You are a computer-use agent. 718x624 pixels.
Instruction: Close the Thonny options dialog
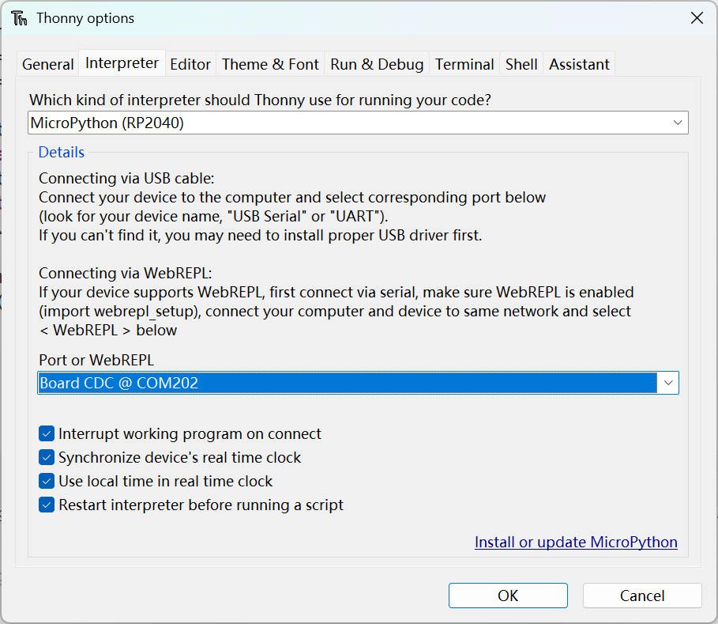(x=697, y=18)
